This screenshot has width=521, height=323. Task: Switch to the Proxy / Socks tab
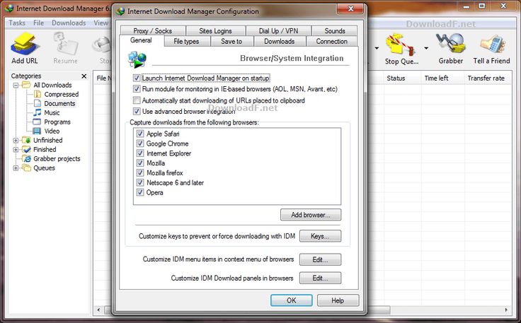152,31
